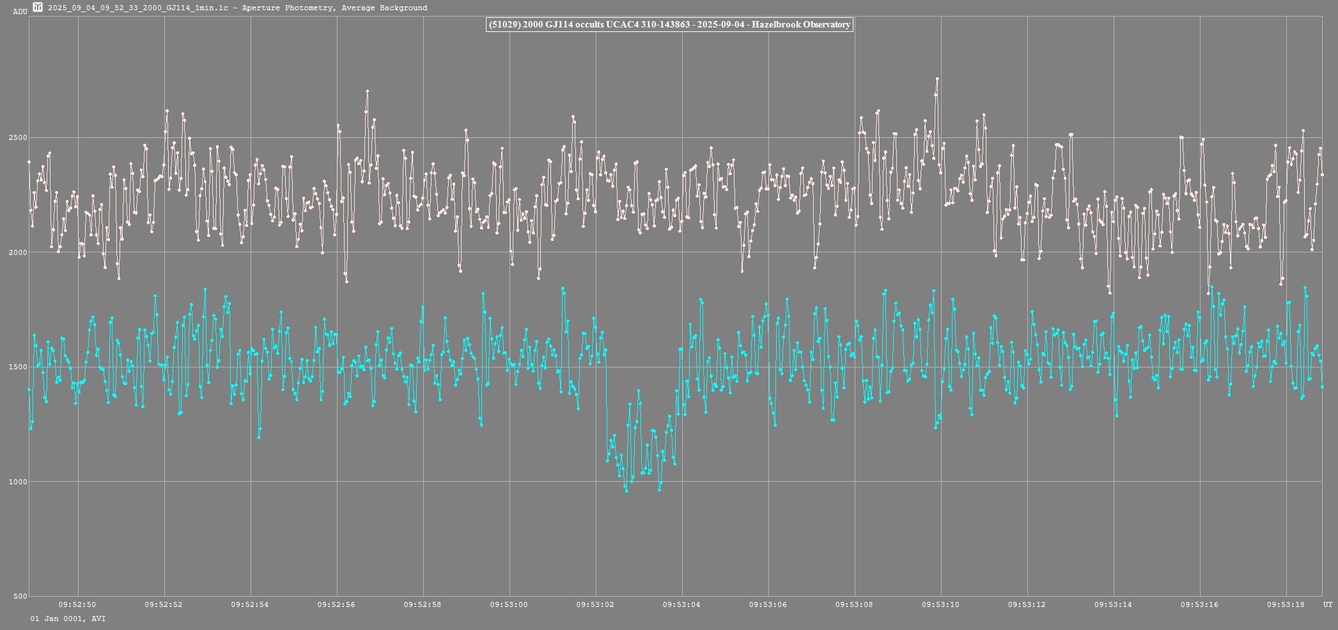Viewport: 1338px width, 630px height.
Task: Click the lowest point of the cyan occultation dip
Action: [626, 491]
